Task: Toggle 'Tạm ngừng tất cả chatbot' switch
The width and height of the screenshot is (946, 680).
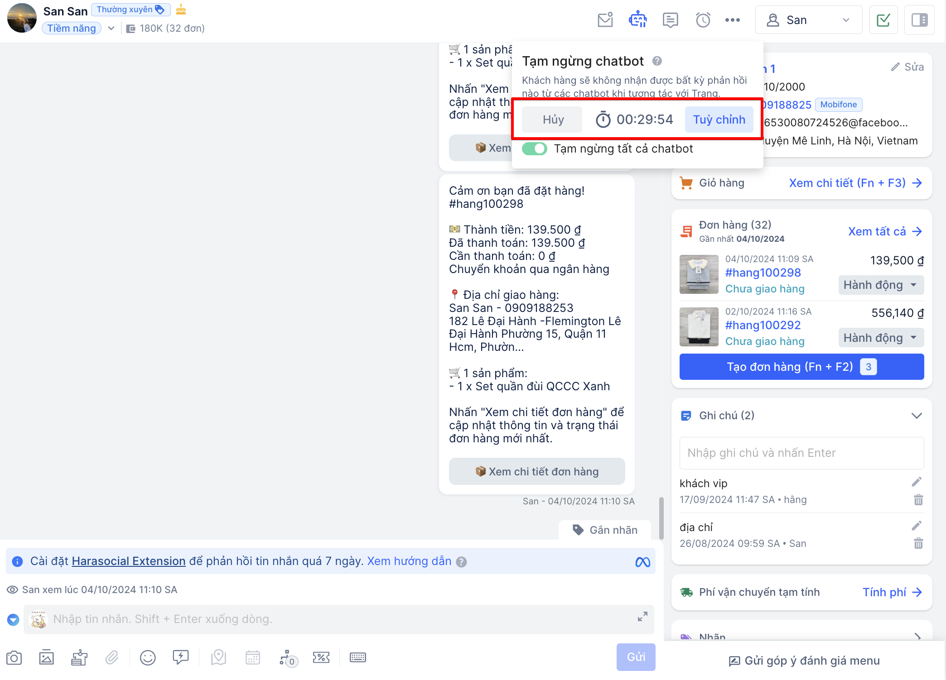Action: point(535,149)
